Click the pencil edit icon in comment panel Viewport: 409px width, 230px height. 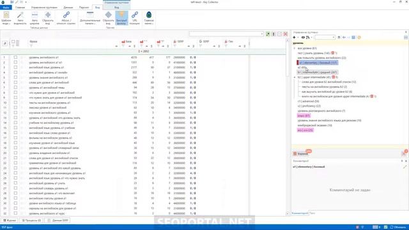405,167
